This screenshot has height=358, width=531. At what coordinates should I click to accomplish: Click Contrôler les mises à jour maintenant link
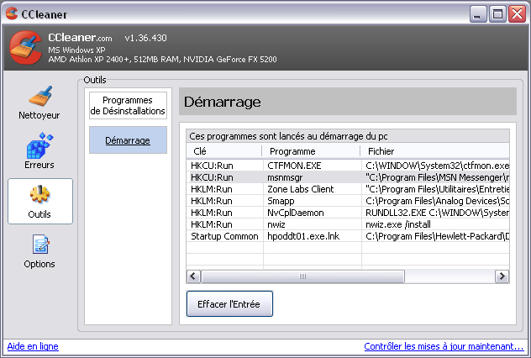[x=444, y=346]
